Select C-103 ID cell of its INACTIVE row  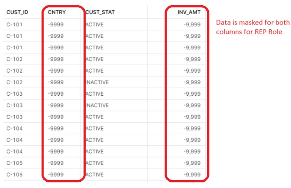point(14,105)
